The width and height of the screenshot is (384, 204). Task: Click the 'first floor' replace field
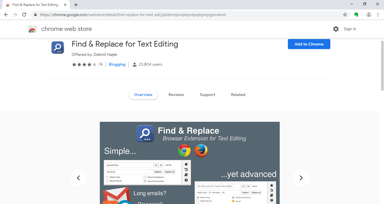(129, 172)
